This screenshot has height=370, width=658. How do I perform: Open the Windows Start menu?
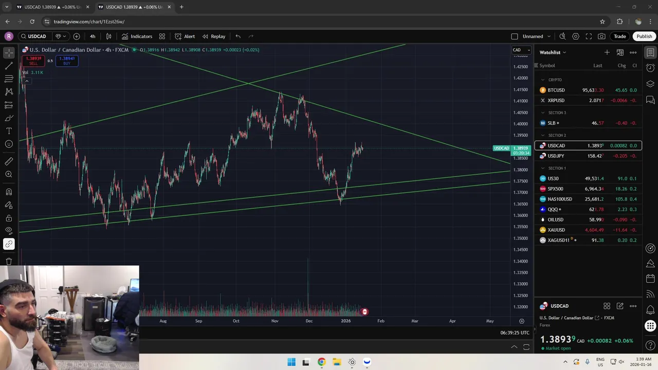[291, 362]
